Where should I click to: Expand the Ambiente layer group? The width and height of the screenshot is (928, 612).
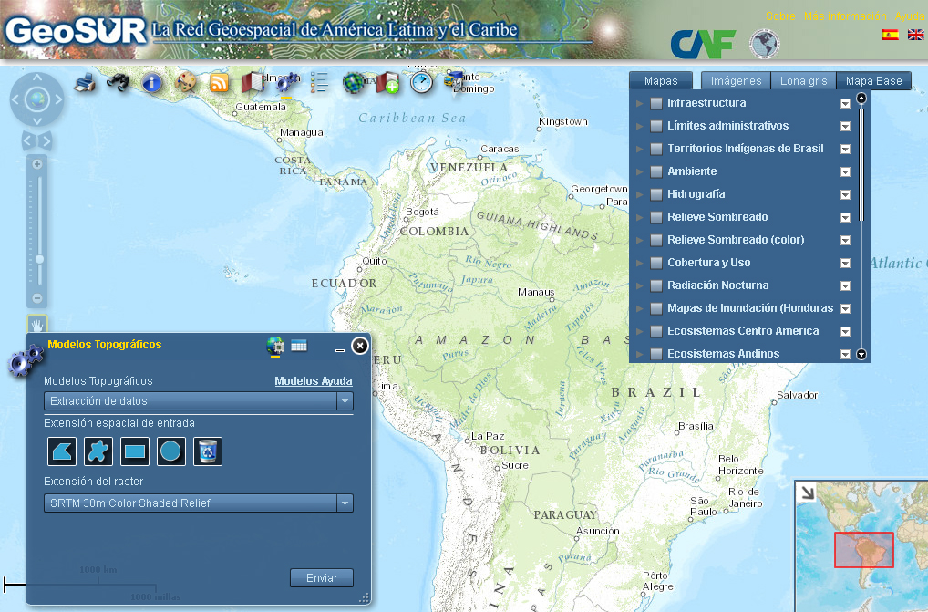(x=641, y=171)
